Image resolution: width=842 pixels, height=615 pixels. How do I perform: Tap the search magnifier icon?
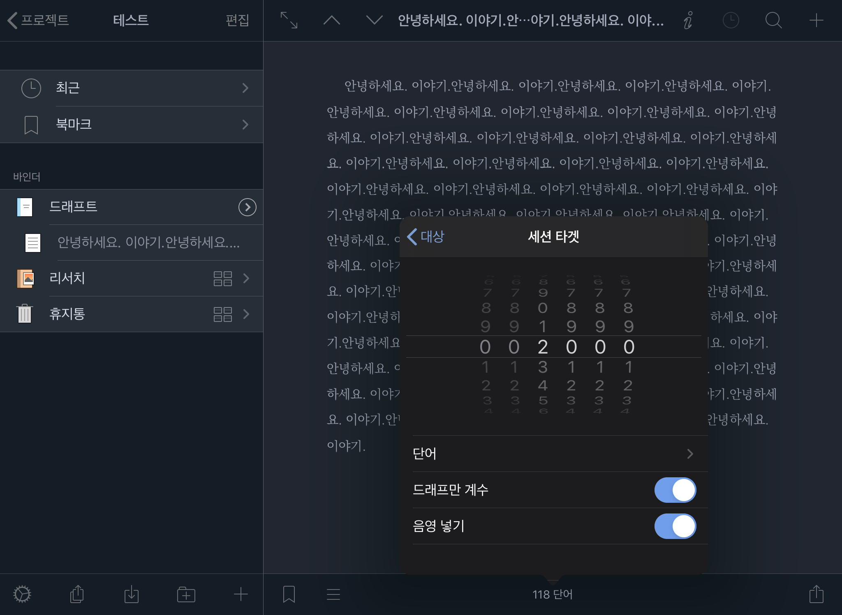pyautogui.click(x=773, y=20)
